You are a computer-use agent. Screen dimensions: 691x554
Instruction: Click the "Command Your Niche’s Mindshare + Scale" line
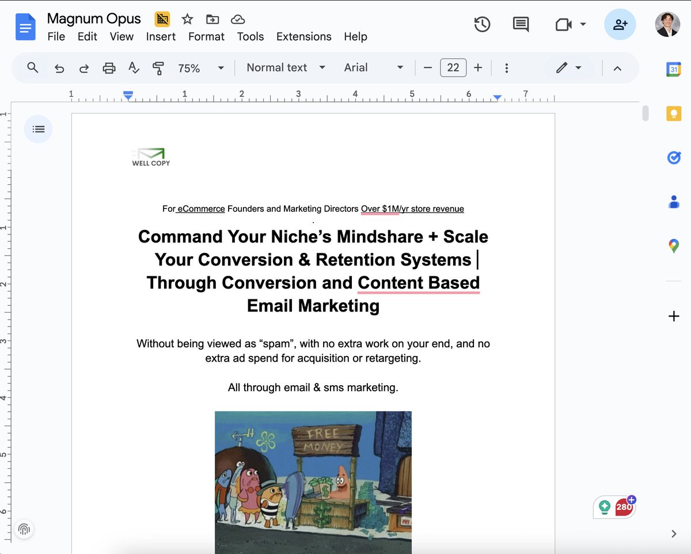click(x=313, y=237)
